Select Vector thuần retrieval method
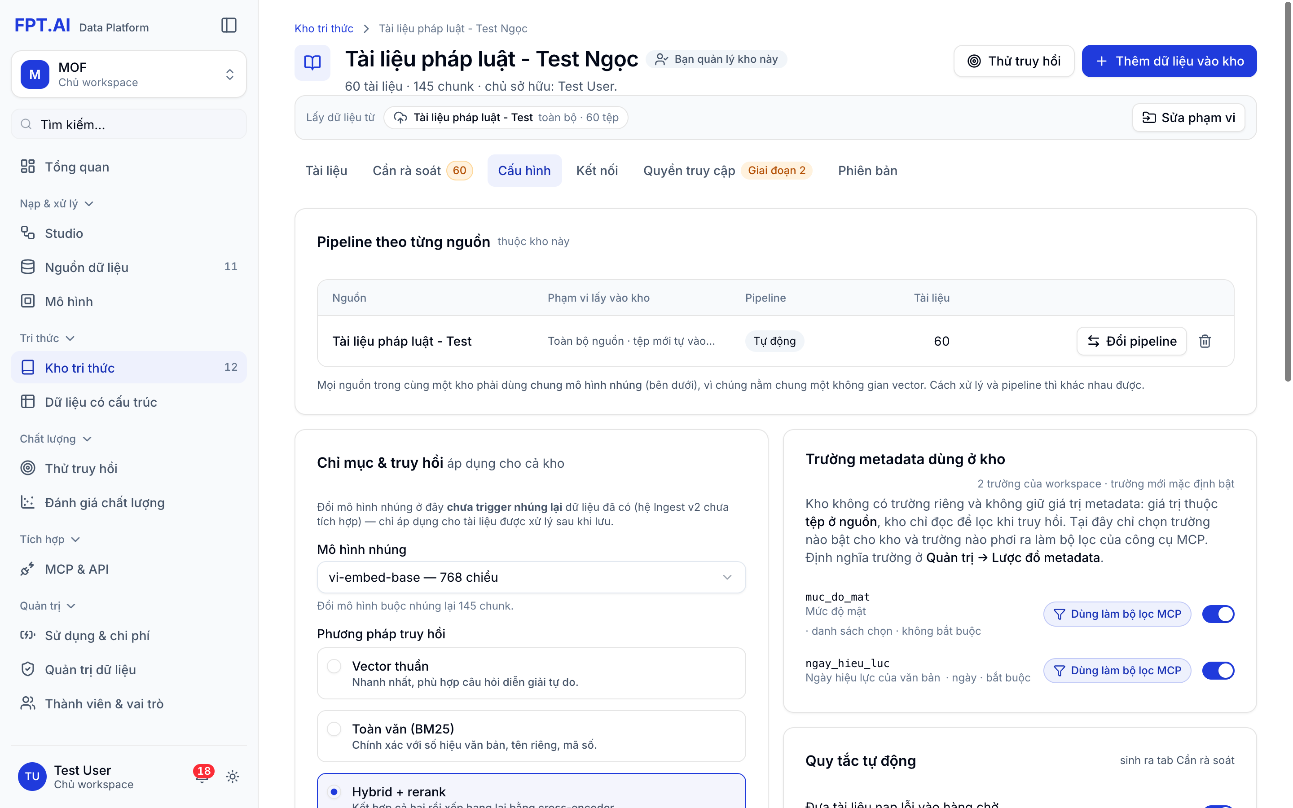 [x=531, y=673]
